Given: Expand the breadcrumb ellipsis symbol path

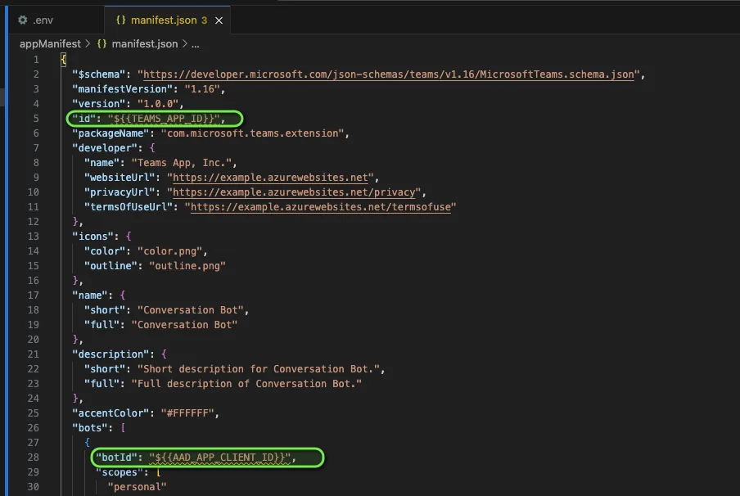Looking at the screenshot, I should click(196, 44).
